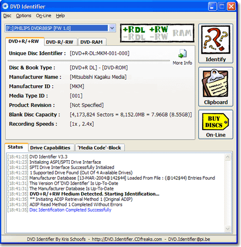Click the Recording Speeds value [1x , 2.4x]
241x247 pixels.
click(82, 124)
